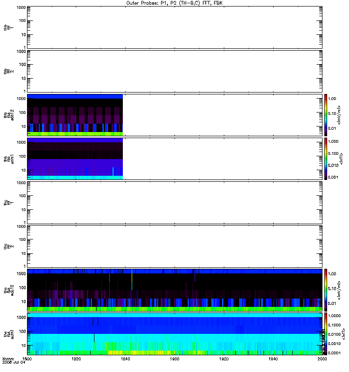Click the thc fff 2 y-axis label

point(8,246)
